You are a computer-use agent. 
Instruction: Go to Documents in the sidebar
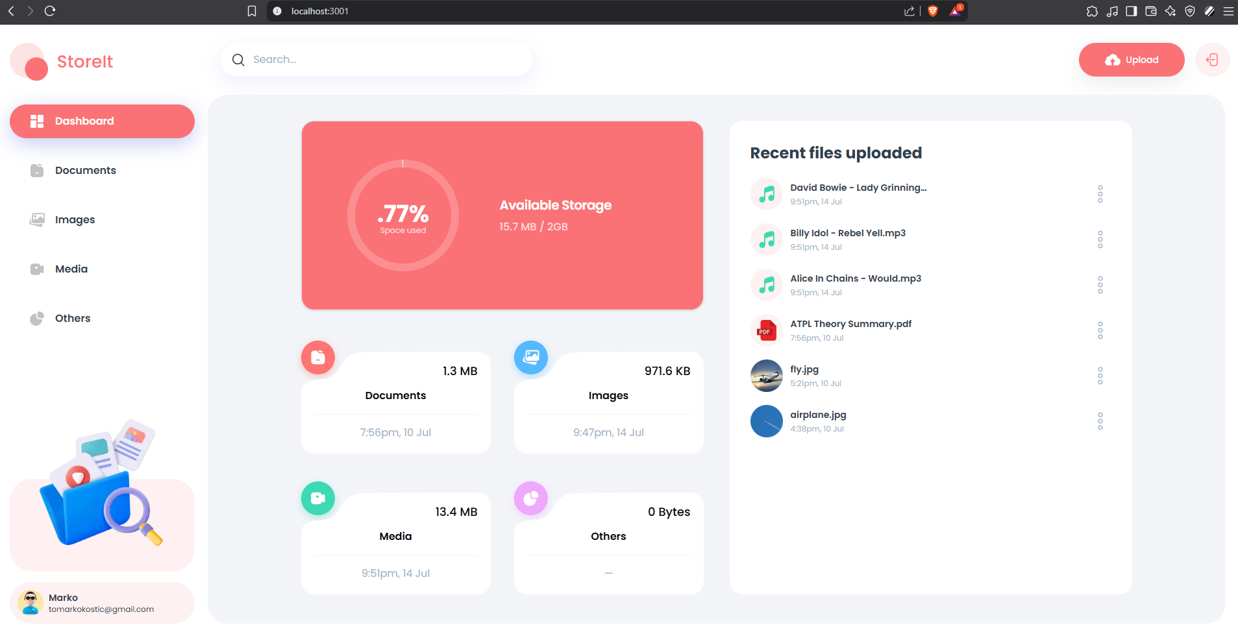[x=85, y=170]
